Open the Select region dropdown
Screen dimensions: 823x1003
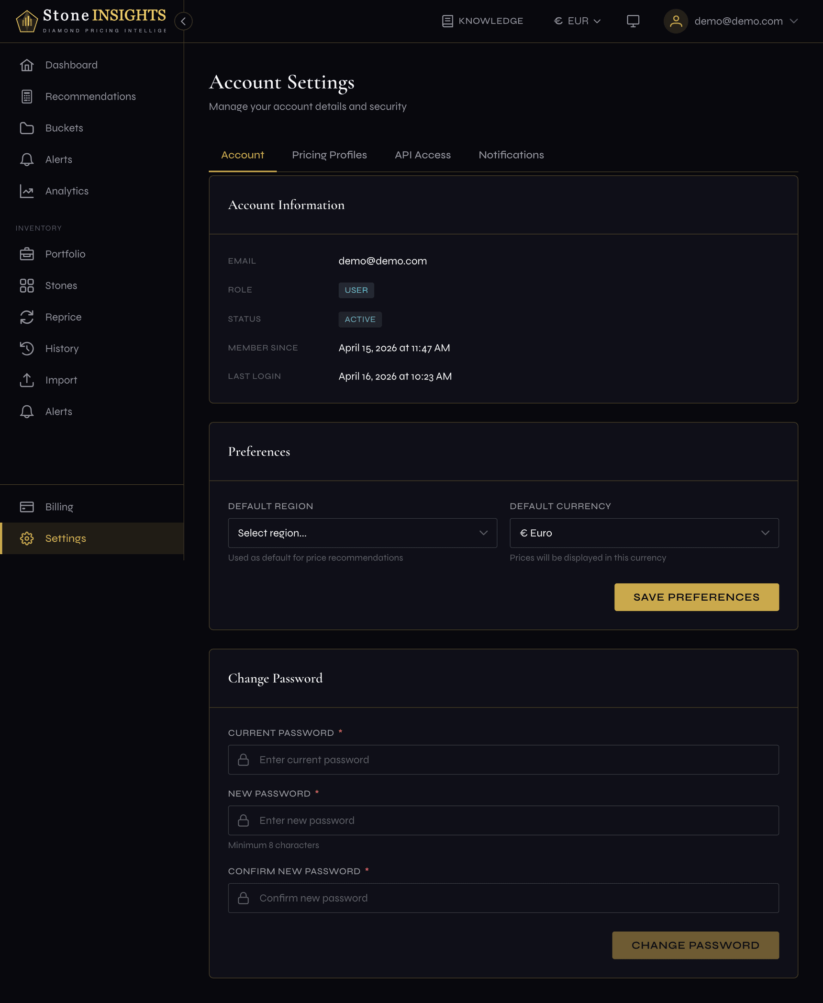pos(362,533)
